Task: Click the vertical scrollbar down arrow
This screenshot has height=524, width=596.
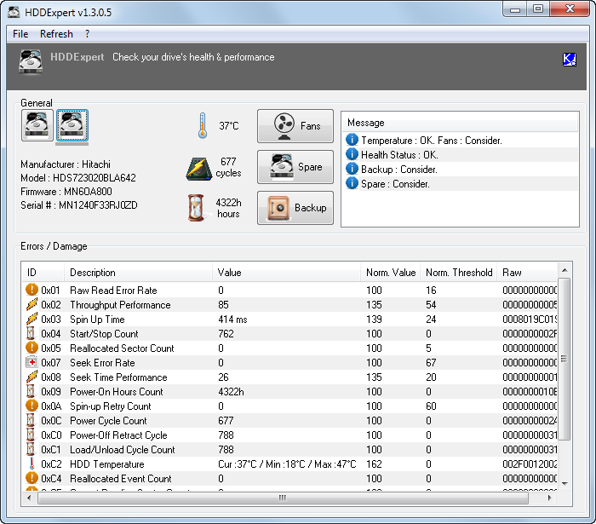Action: coord(564,483)
